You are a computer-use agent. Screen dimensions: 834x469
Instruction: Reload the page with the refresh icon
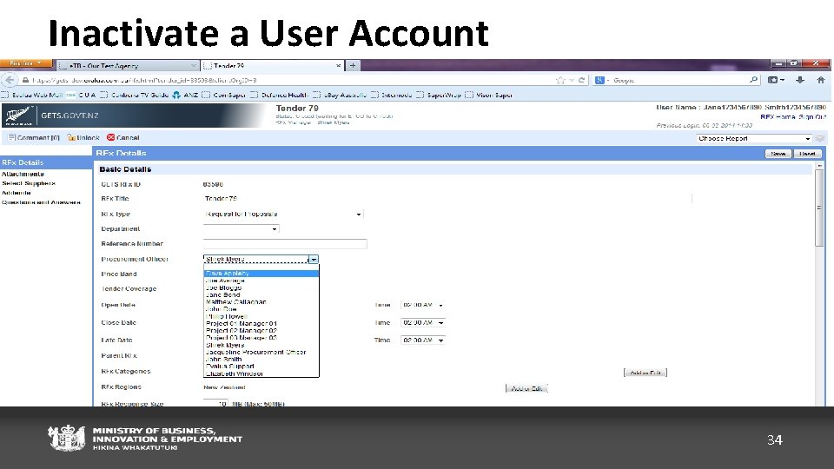click(582, 80)
